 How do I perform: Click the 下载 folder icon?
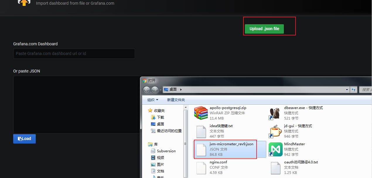point(153,117)
